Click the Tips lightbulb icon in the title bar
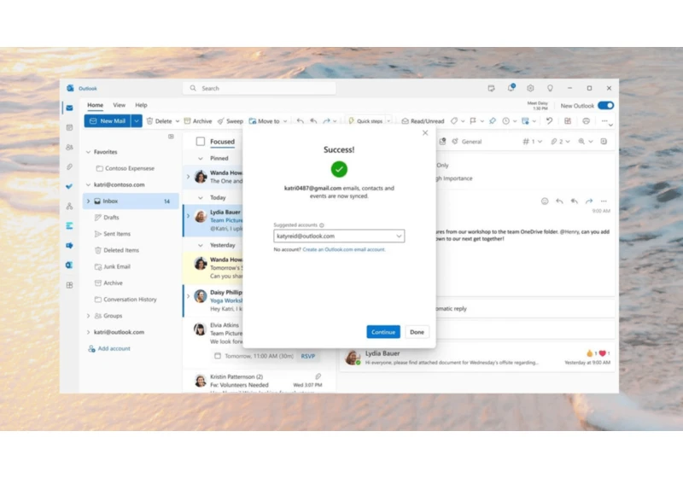 pos(550,88)
